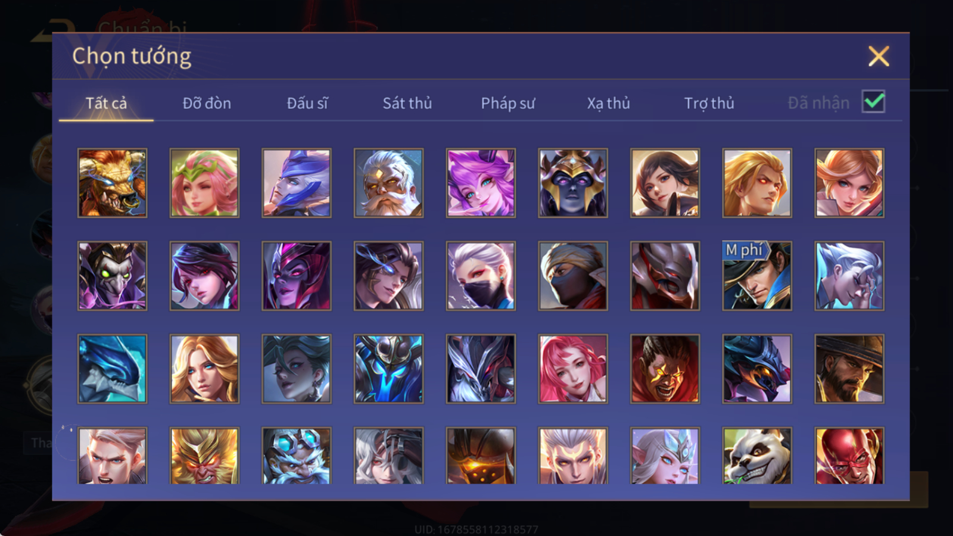Close the Chọn tướng dialog

click(879, 57)
